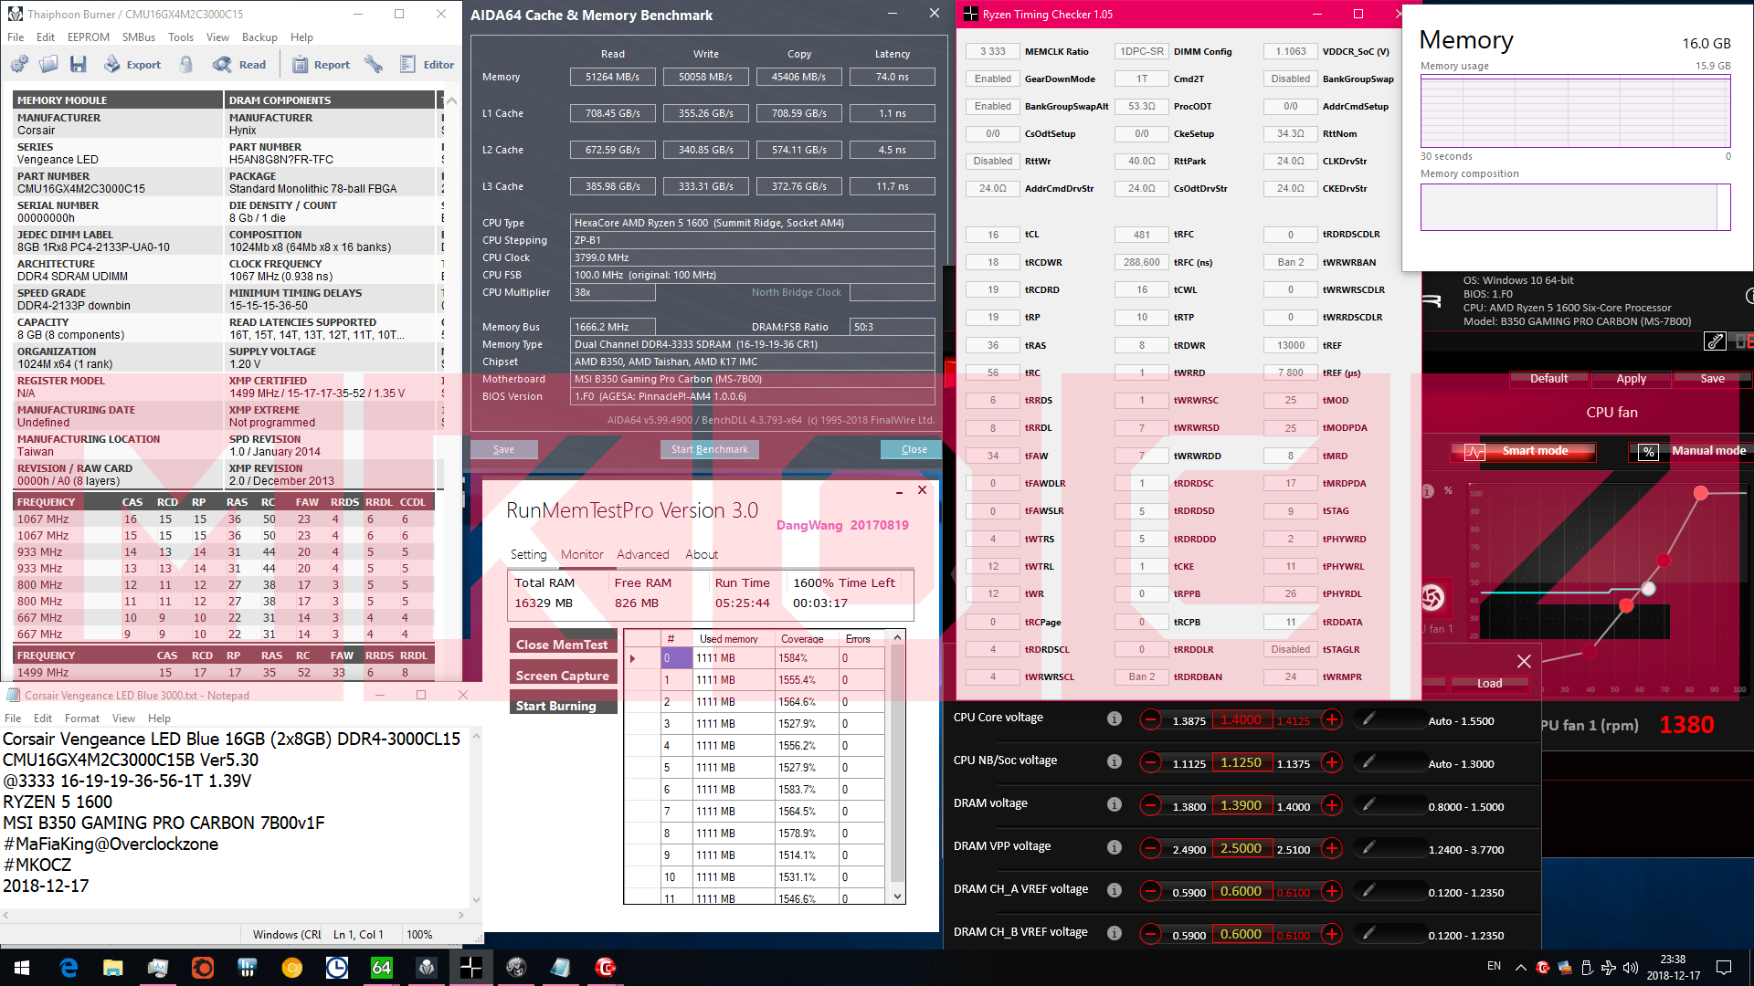This screenshot has width=1754, height=986.
Task: Click Save in MSI fan panel
Action: tap(1712, 379)
